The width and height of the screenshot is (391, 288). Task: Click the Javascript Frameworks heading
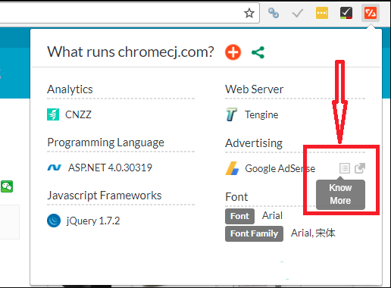click(105, 196)
